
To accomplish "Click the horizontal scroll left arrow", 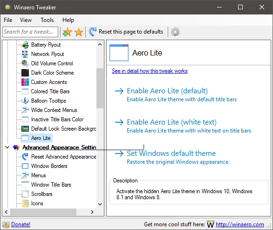I will tap(6, 212).
